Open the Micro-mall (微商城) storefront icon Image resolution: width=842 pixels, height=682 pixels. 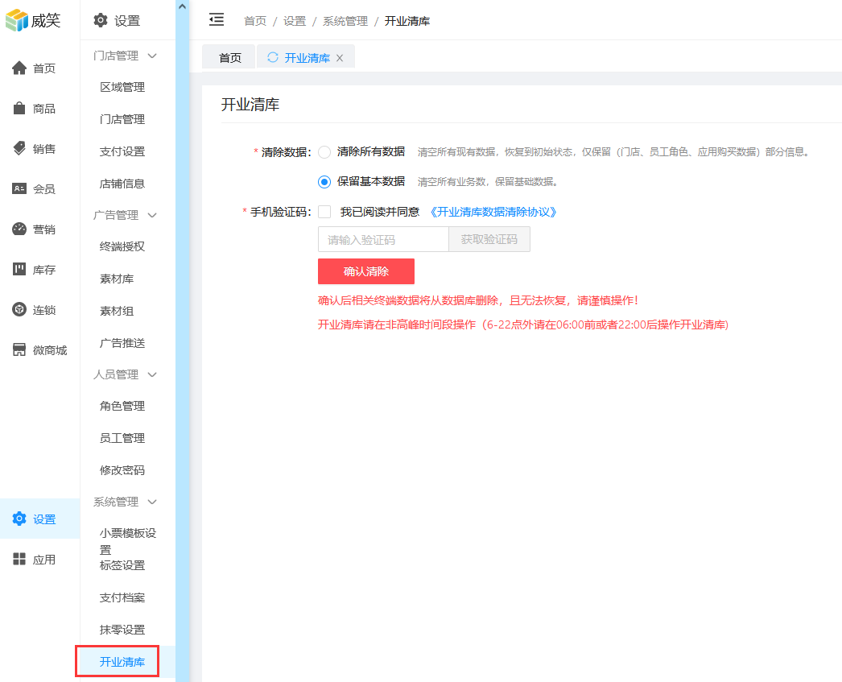pos(19,349)
